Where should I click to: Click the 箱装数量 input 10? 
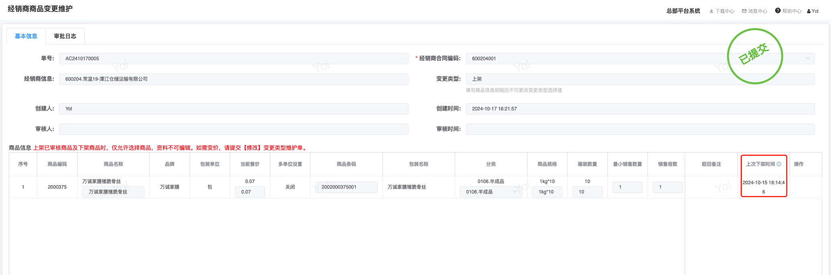pos(587,192)
